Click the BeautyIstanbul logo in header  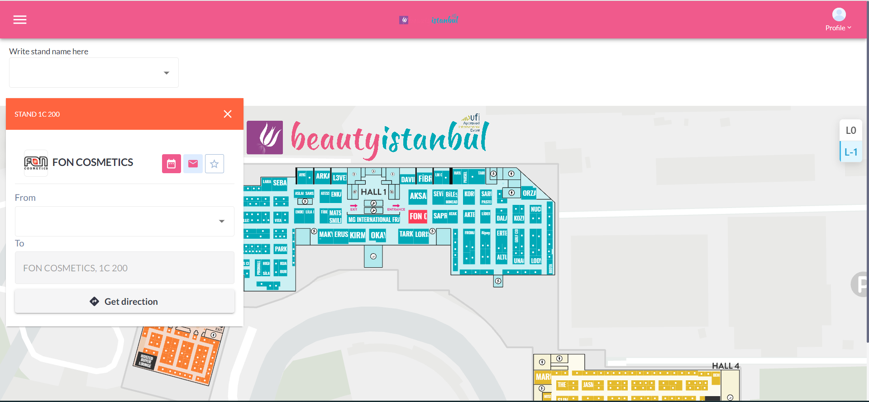[429, 20]
